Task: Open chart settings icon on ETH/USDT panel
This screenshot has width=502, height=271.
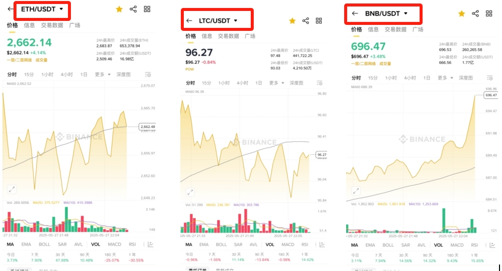Action: [x=147, y=74]
